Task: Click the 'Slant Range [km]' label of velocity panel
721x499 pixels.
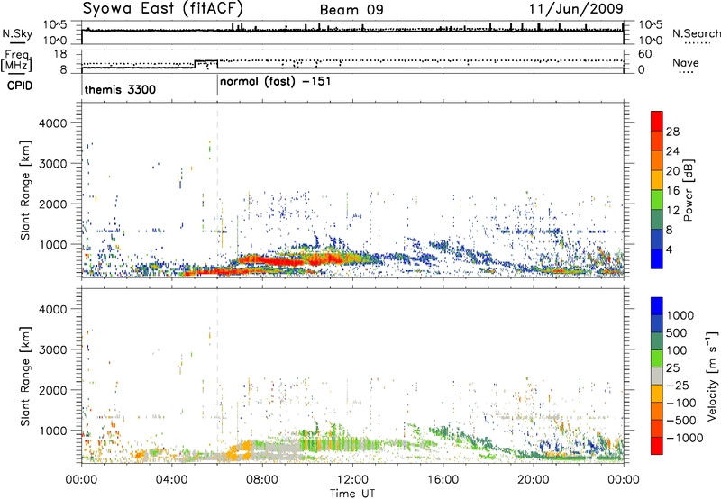Action: 25,376
